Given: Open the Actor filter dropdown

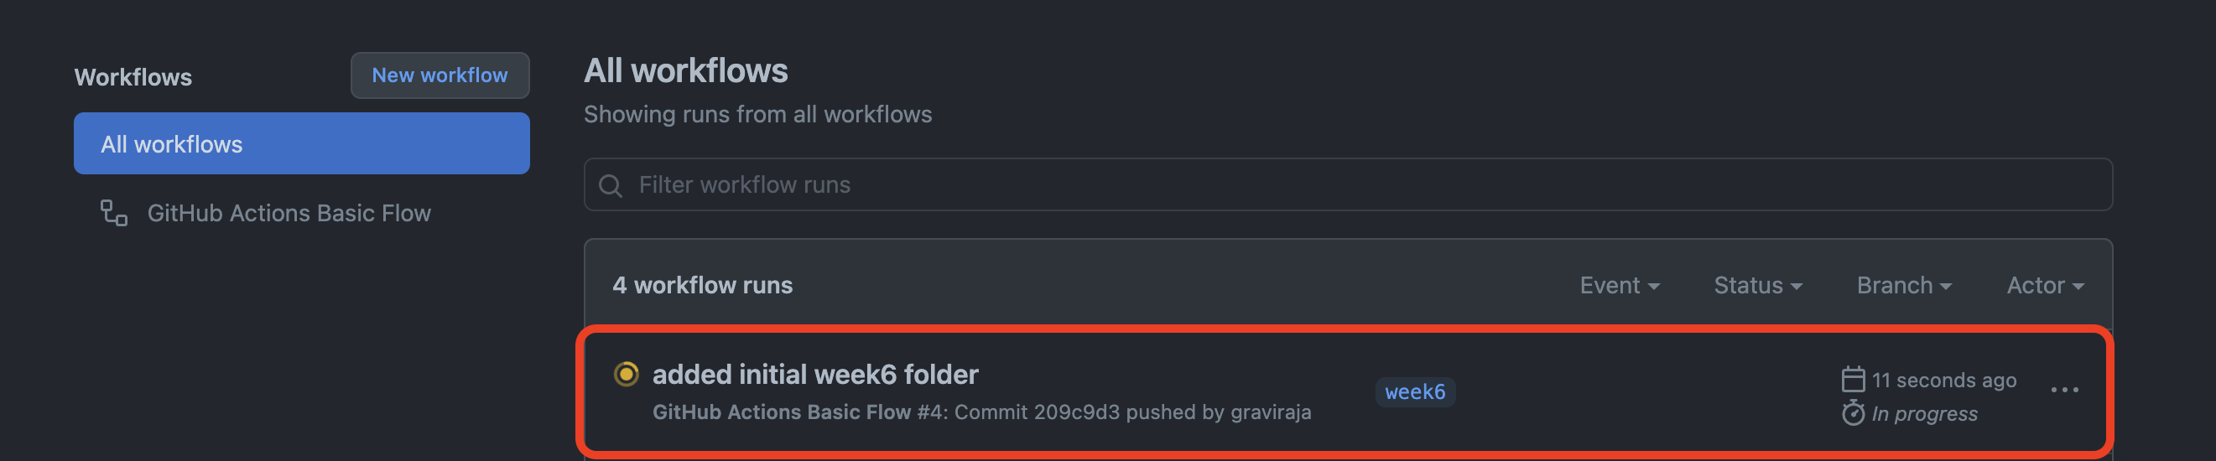Looking at the screenshot, I should point(2044,286).
